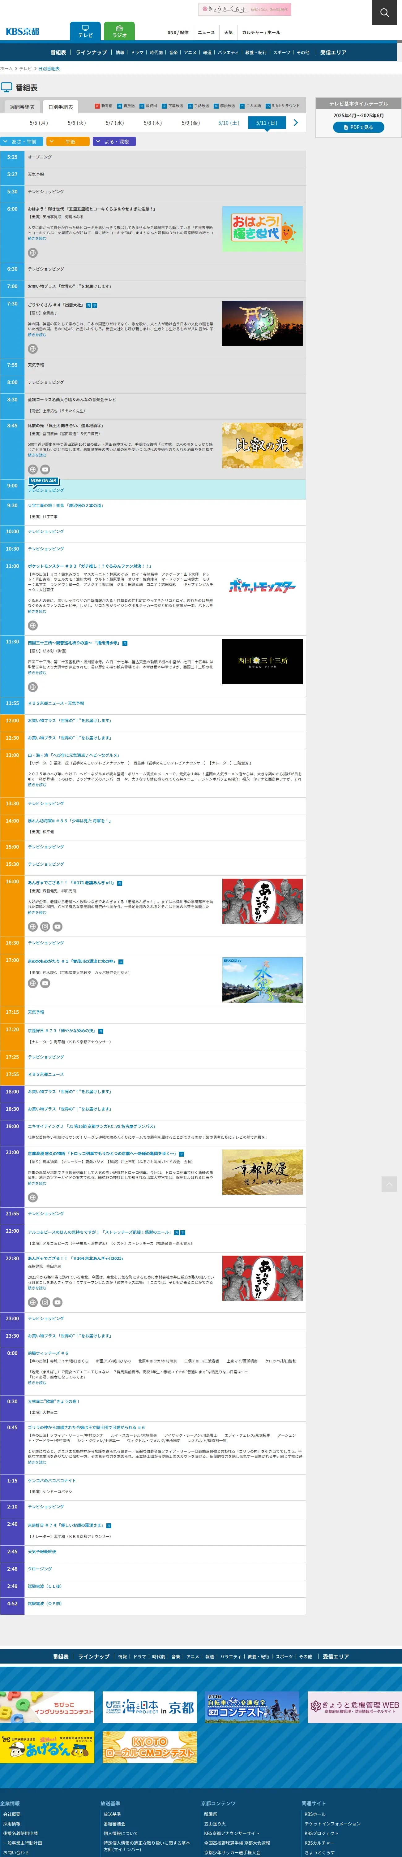Open 自転車交通安全CMコンテスト banner

pyautogui.click(x=252, y=1707)
